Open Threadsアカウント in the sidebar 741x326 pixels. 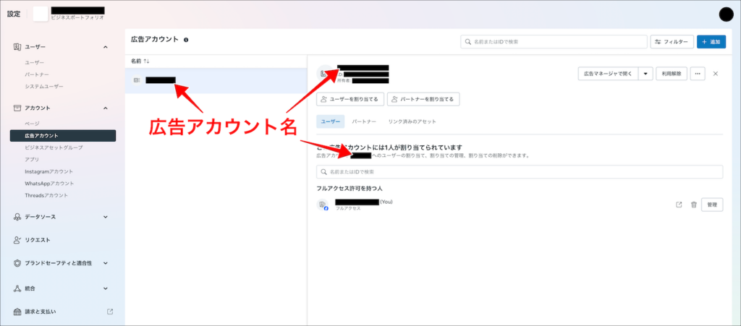point(46,195)
